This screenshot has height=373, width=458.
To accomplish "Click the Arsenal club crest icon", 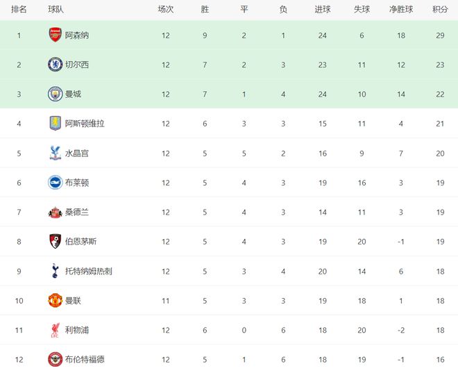I will click(55, 35).
